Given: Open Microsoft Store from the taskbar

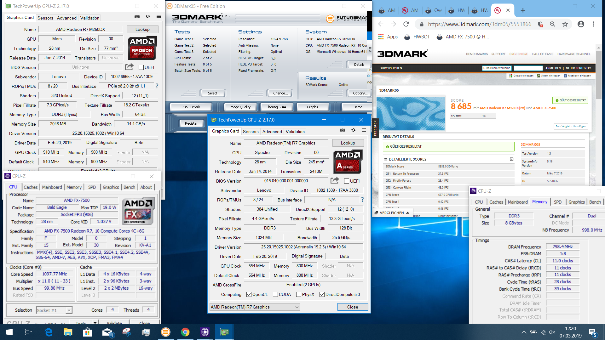Looking at the screenshot, I should [x=87, y=332].
